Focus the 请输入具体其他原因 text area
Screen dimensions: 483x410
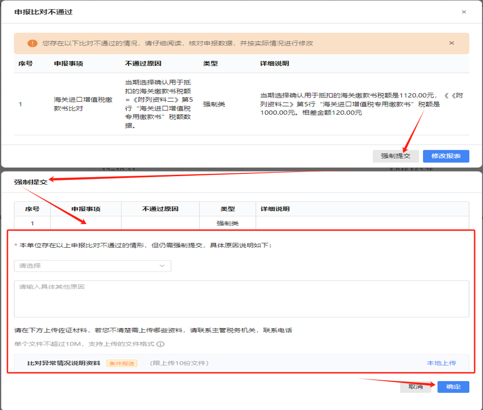[241, 298]
